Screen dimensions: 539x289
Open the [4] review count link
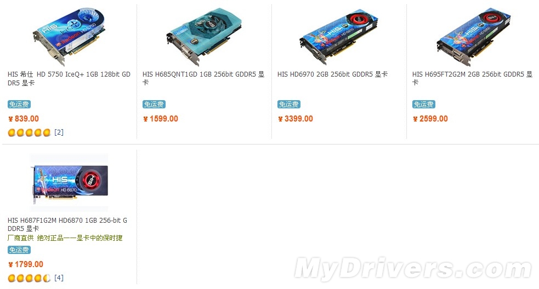click(59, 278)
